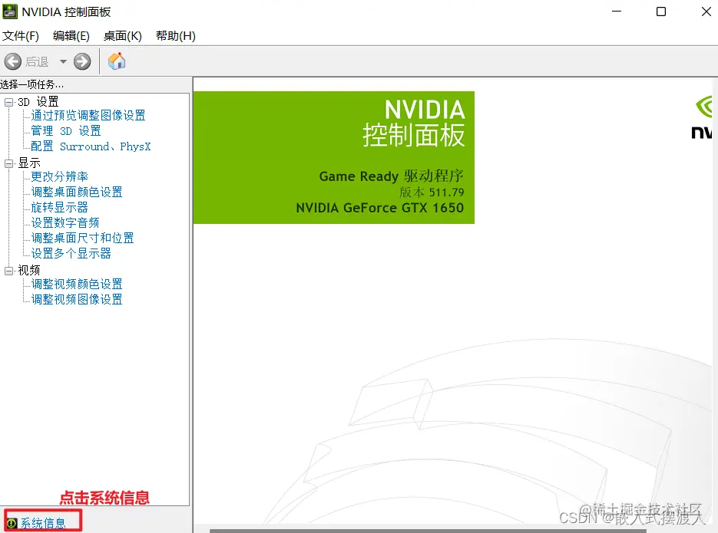
Task: Select 管理 3D 设置
Action: [65, 130]
